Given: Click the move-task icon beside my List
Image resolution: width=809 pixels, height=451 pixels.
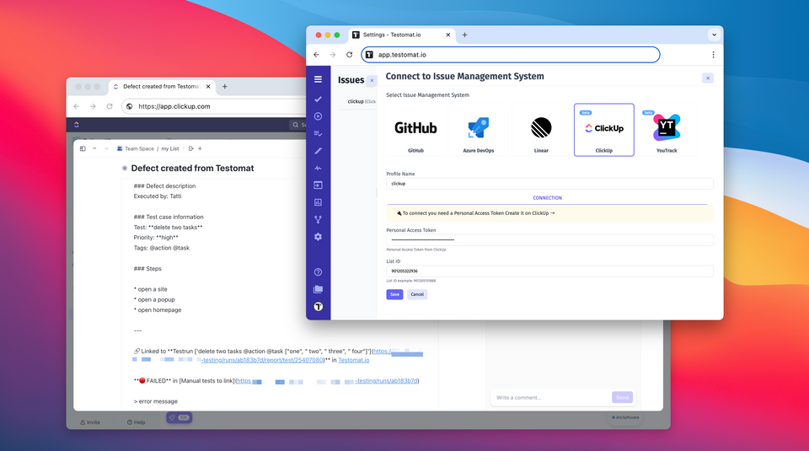Looking at the screenshot, I should (x=190, y=148).
